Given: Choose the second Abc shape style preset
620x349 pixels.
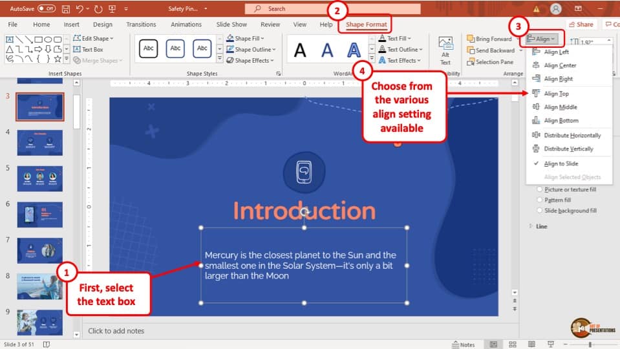Looking at the screenshot, I should click(175, 48).
